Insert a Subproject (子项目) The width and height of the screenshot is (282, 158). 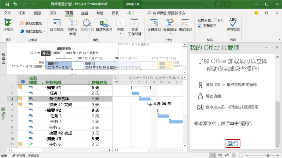coord(8,25)
